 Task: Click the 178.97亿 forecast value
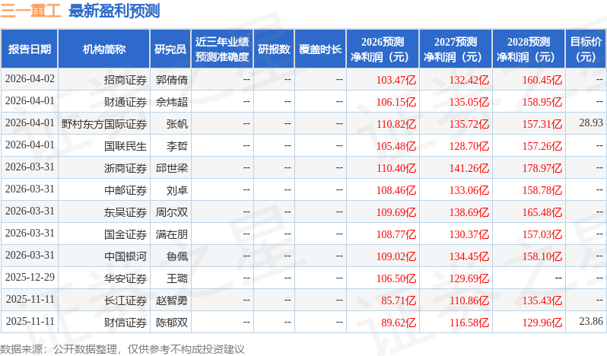point(542,167)
